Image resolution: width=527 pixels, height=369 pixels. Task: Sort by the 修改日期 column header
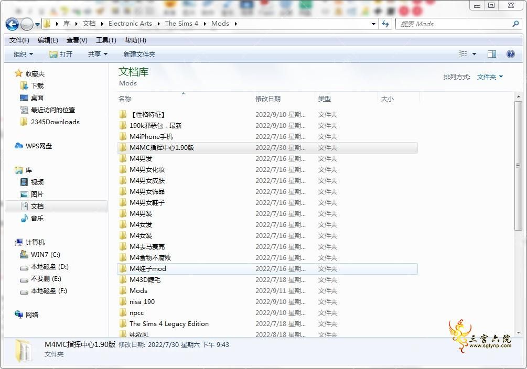click(283, 99)
